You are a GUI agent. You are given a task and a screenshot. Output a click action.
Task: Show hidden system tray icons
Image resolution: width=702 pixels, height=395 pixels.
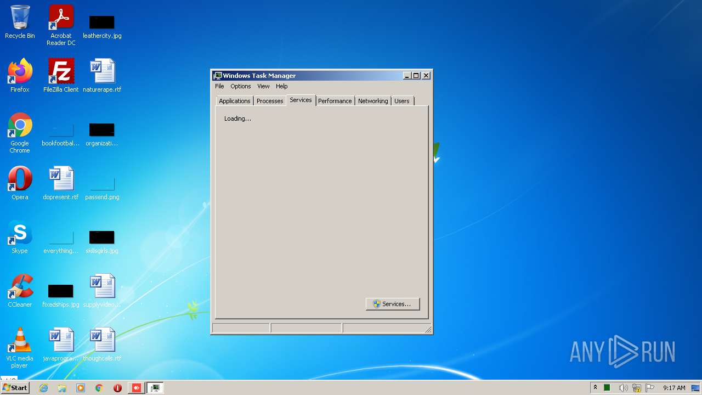595,388
